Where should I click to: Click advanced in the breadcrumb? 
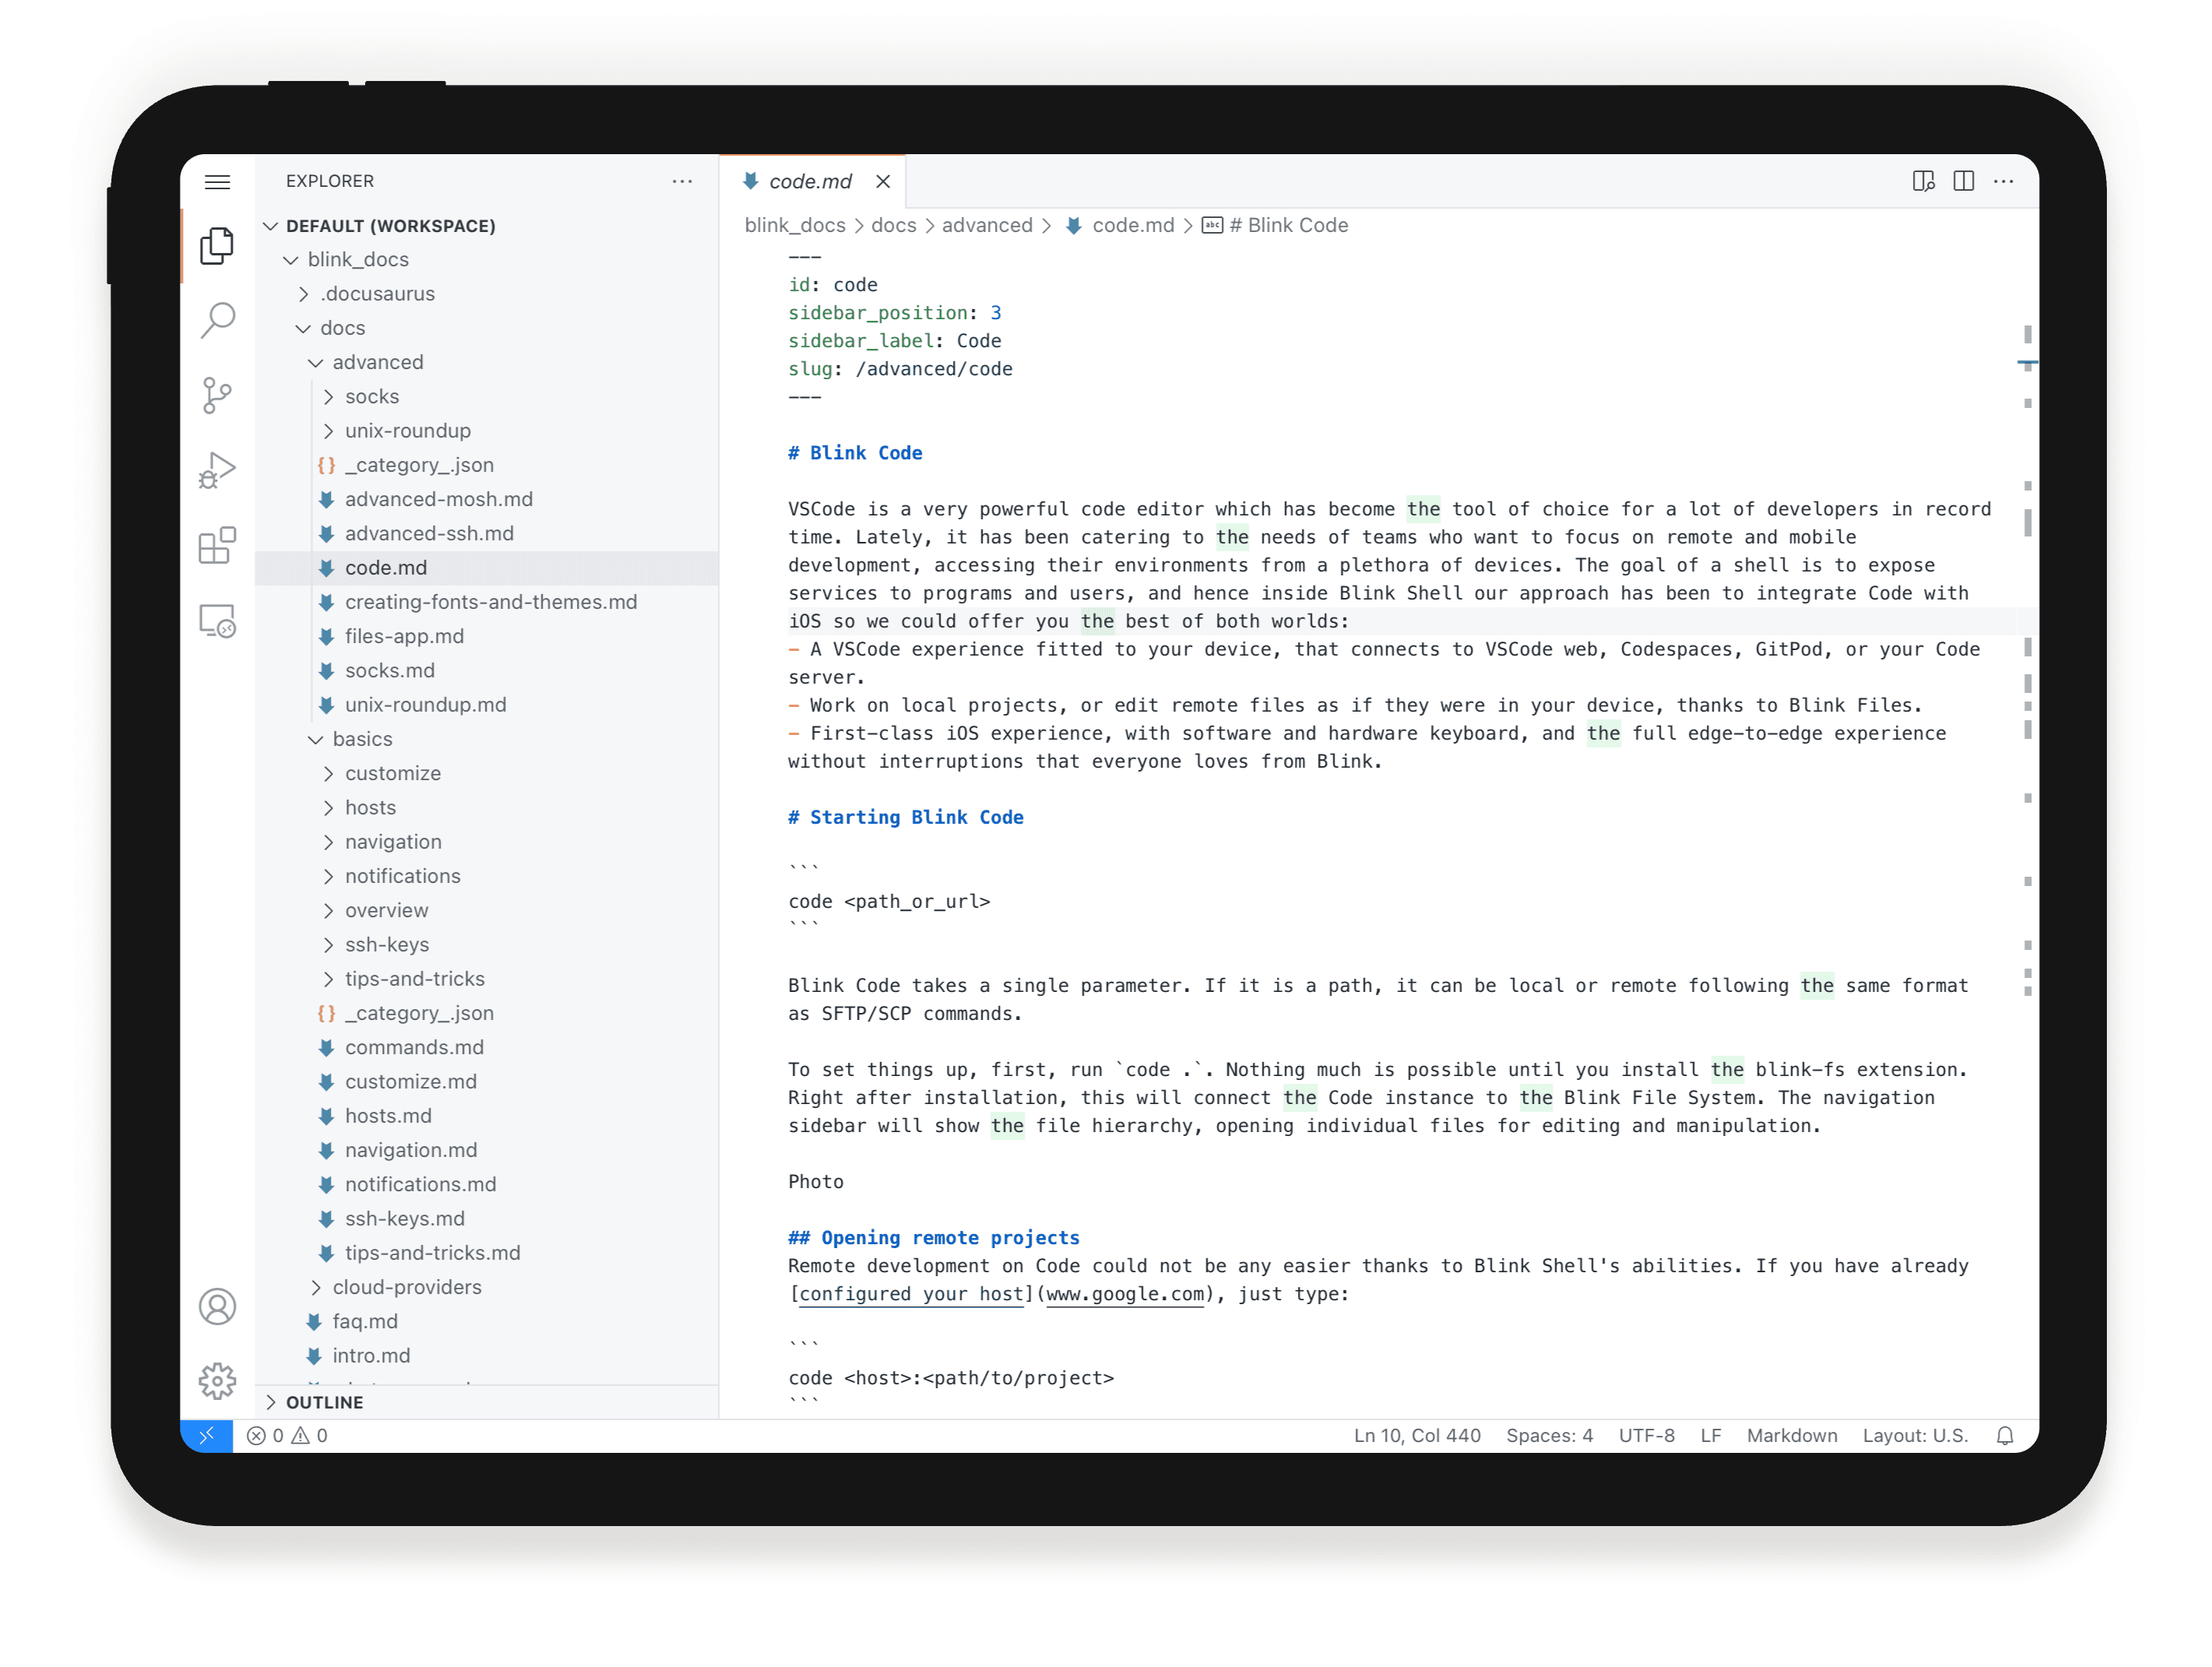(x=987, y=226)
